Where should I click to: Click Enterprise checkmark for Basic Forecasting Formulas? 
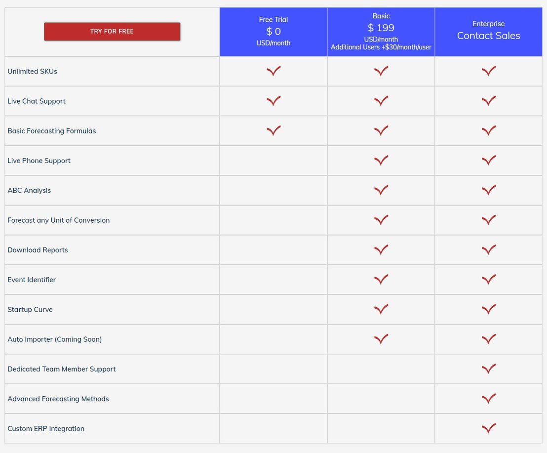click(488, 130)
